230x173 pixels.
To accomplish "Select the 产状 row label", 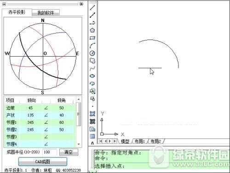I will (11, 115).
